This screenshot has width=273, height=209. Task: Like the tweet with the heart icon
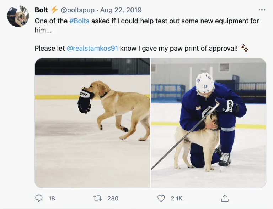161,198
